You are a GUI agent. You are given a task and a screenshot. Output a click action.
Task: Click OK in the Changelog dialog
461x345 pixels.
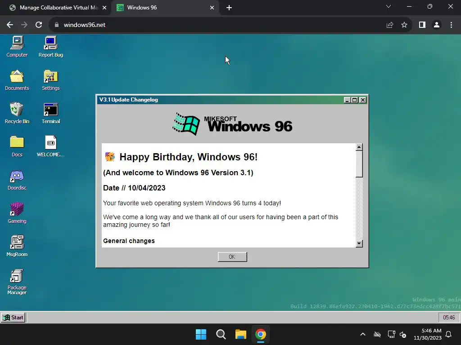(x=232, y=257)
